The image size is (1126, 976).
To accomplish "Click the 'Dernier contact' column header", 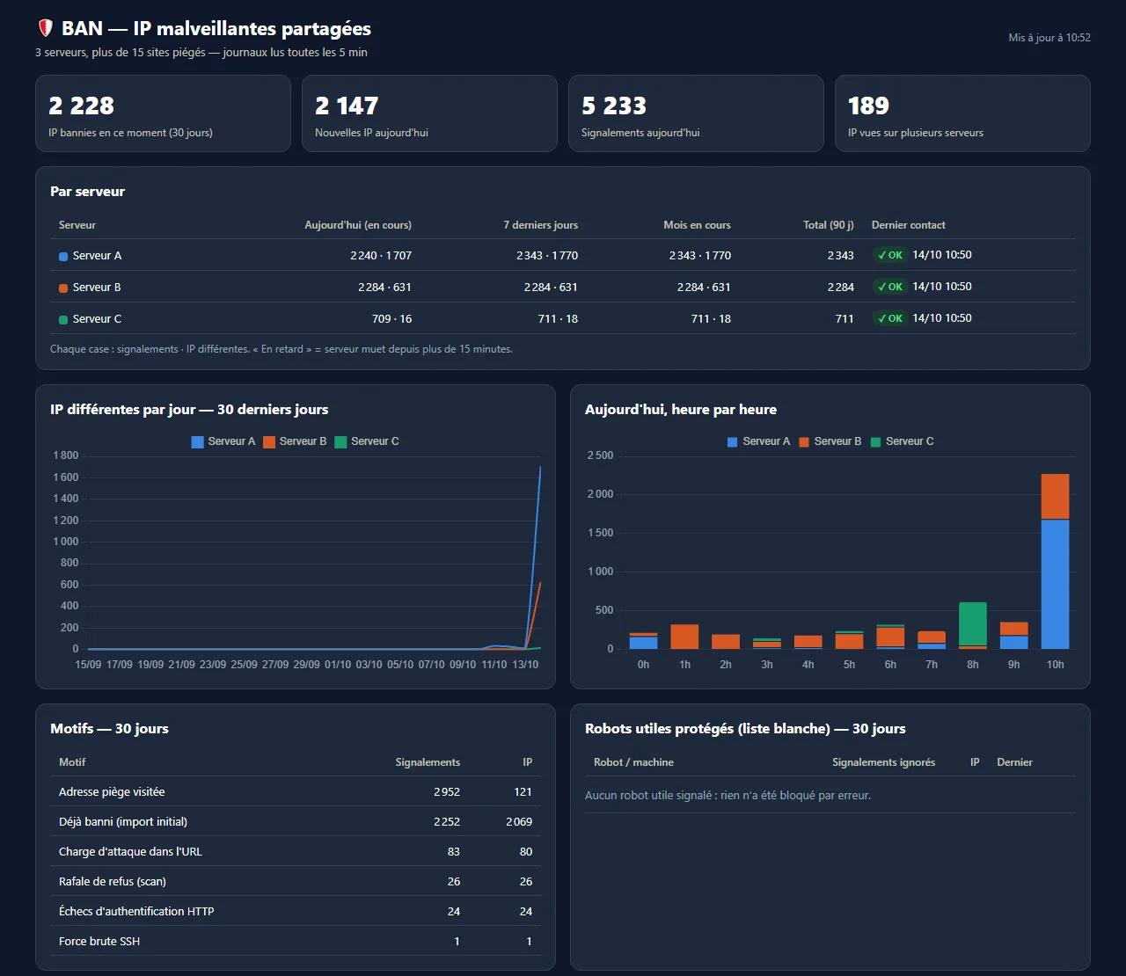I will (909, 225).
